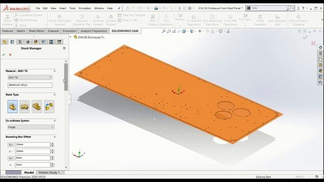Select the extruded sketch stock type
Viewport: 324px width, 182px height.
[x=25, y=107]
